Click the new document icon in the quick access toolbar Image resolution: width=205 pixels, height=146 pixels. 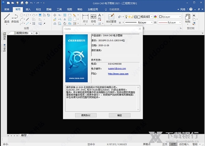(x=8, y=3)
